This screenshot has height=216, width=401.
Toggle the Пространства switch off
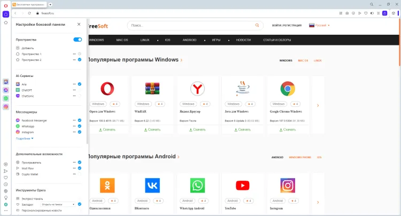pyautogui.click(x=78, y=40)
